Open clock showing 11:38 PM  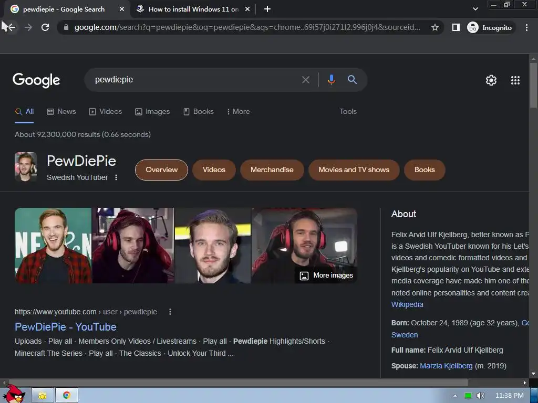(x=509, y=396)
